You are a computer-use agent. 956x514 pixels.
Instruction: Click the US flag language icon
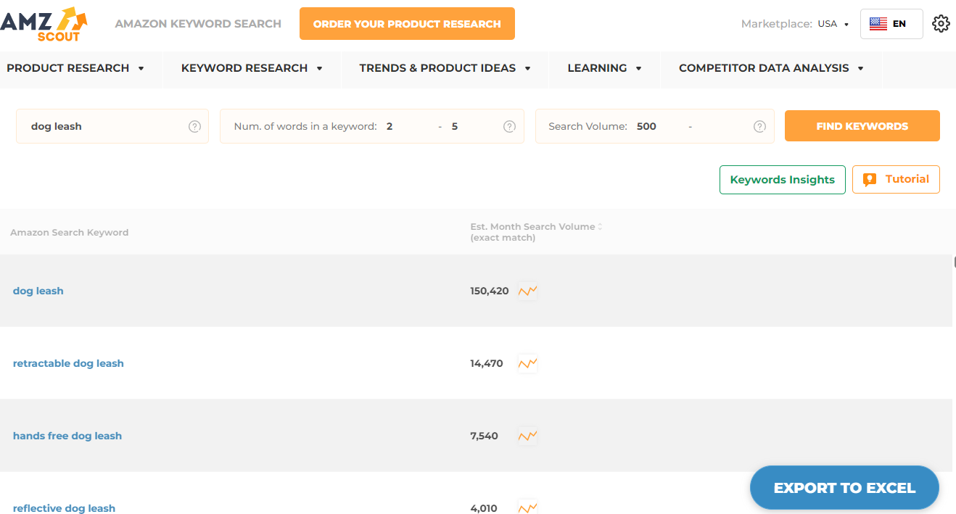tap(879, 23)
